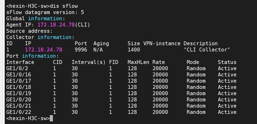Click the datagram size value 1400
Screen dimensions: 257x124
134,50
